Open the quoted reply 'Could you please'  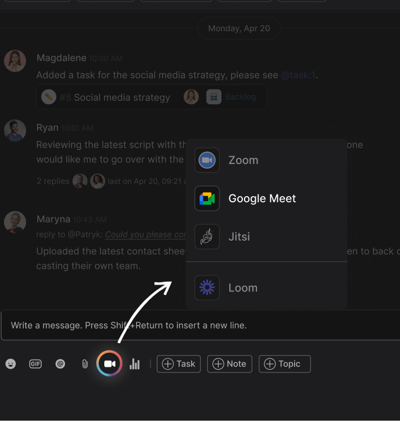[x=145, y=234]
